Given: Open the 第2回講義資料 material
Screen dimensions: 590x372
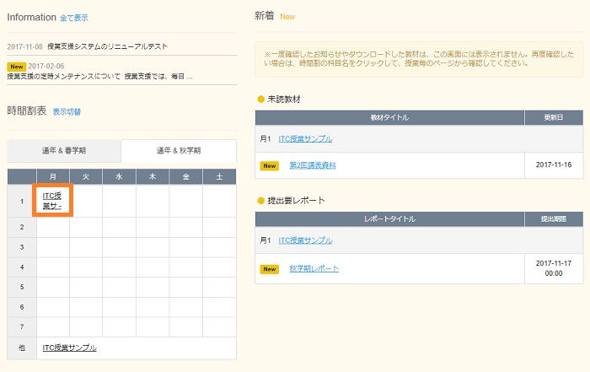Looking at the screenshot, I should 312,165.
